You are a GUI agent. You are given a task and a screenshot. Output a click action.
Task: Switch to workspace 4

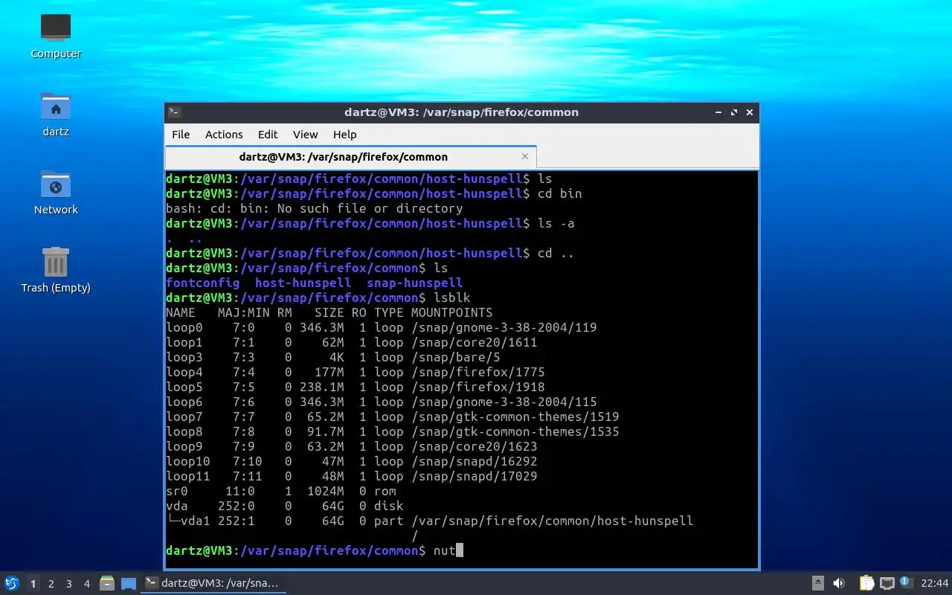click(87, 584)
